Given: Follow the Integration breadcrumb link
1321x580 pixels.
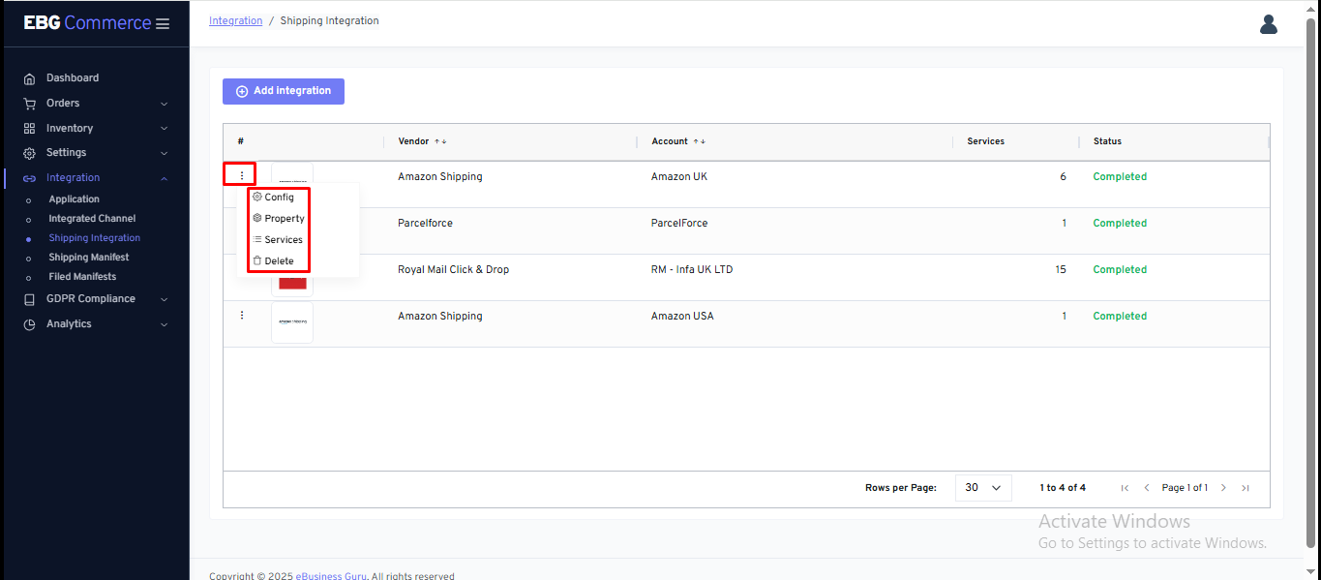Looking at the screenshot, I should click(235, 21).
